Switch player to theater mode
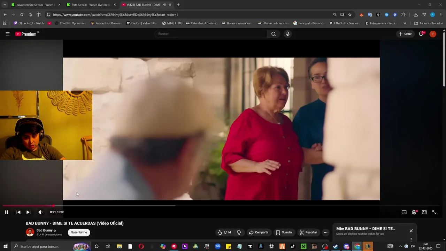Image resolution: width=446 pixels, height=251 pixels. pos(424,212)
